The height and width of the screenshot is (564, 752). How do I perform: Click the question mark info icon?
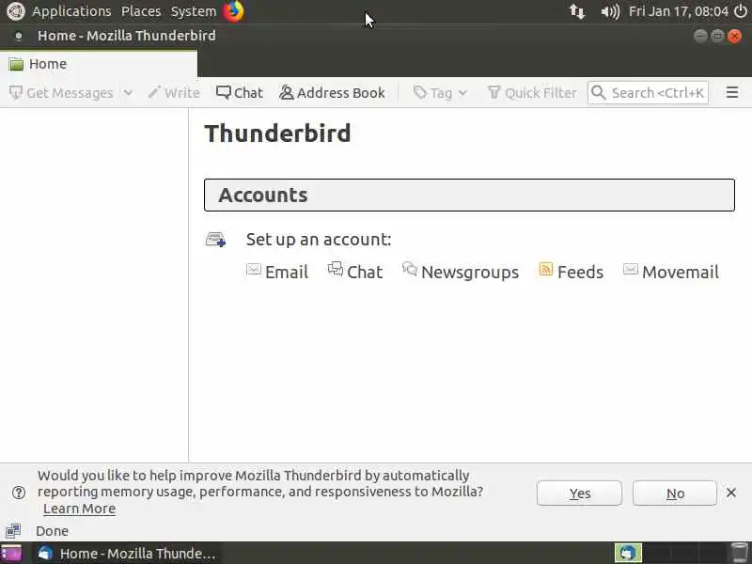19,492
